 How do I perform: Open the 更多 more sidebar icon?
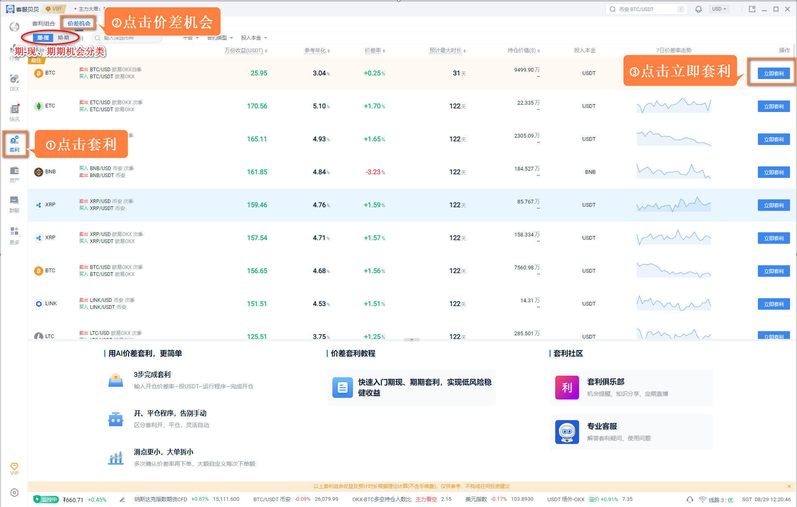coord(14,235)
